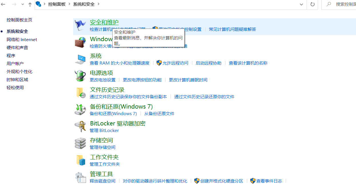This screenshot has height=184, width=356.
Task: Click the Backup and Restore icon
Action: [x=80, y=110]
